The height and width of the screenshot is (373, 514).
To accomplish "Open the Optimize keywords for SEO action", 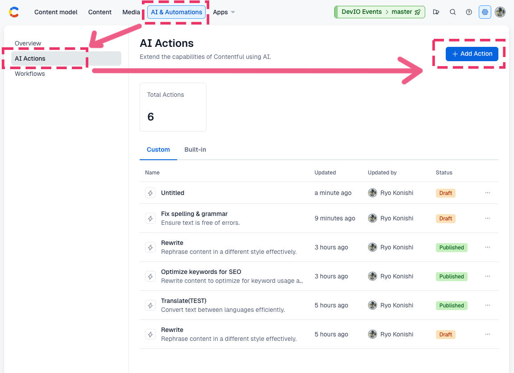I will [201, 272].
